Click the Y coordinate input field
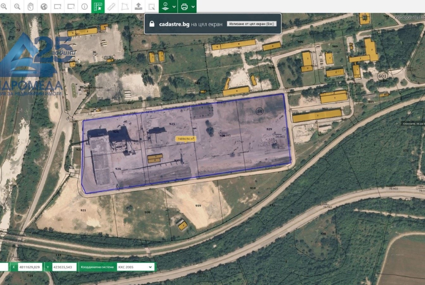 [64, 267]
